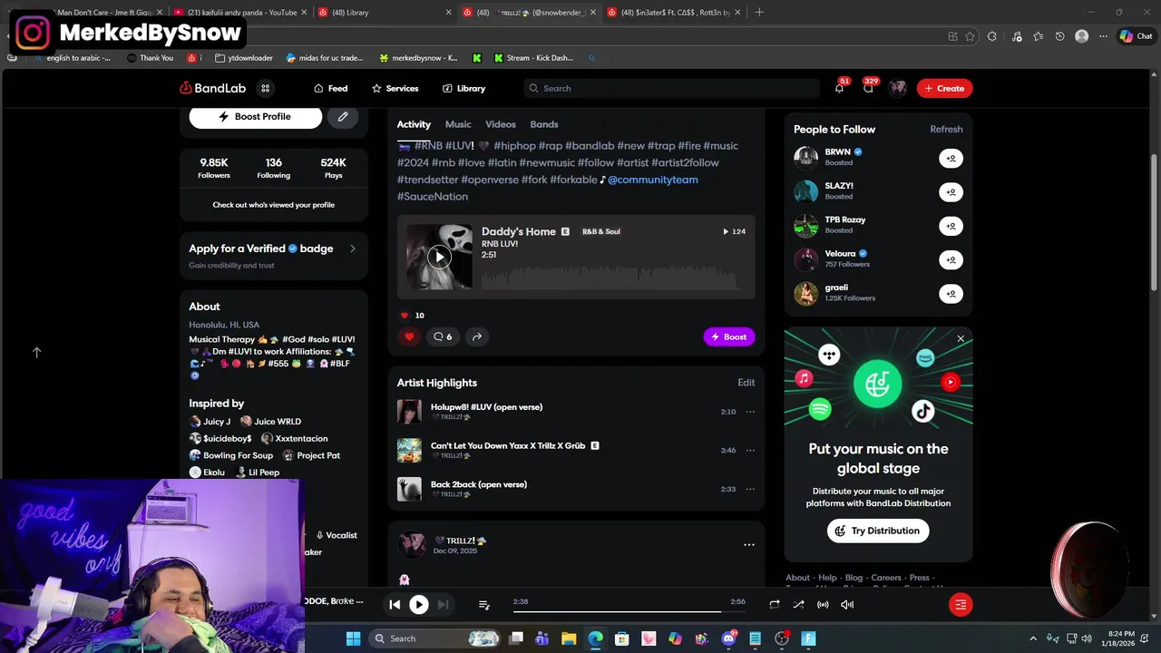The height and width of the screenshot is (653, 1161).
Task: Show hidden system tray icons
Action: [x=1033, y=638]
